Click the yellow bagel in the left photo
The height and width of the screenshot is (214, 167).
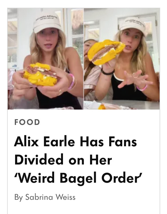pos(40,74)
